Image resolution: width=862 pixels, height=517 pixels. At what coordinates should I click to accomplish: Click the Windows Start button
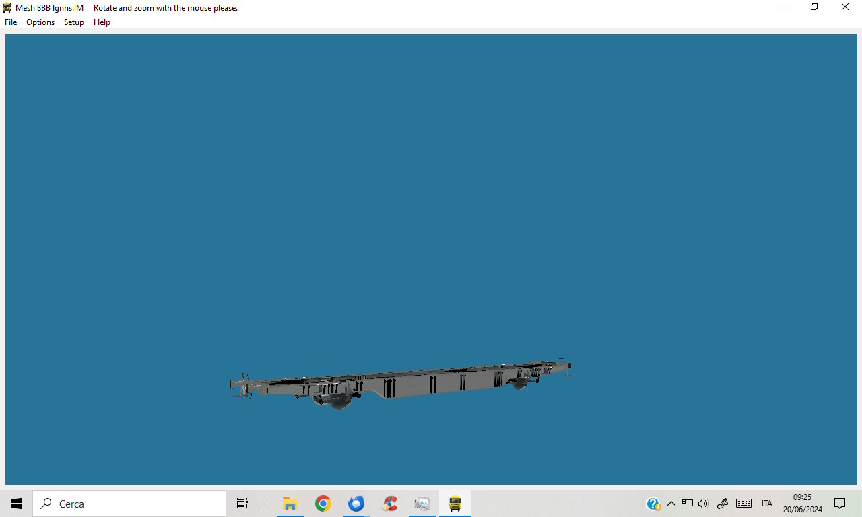[x=16, y=504]
